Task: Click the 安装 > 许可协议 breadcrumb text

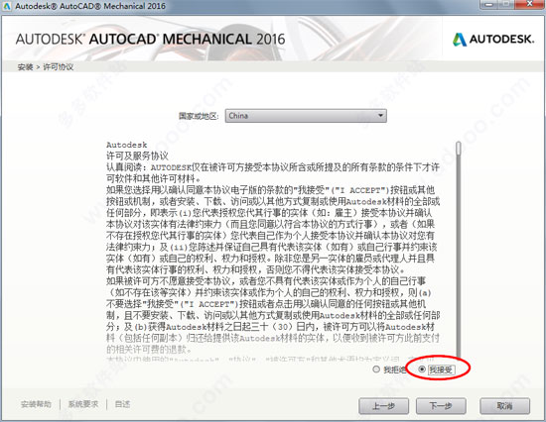Action: click(x=46, y=67)
